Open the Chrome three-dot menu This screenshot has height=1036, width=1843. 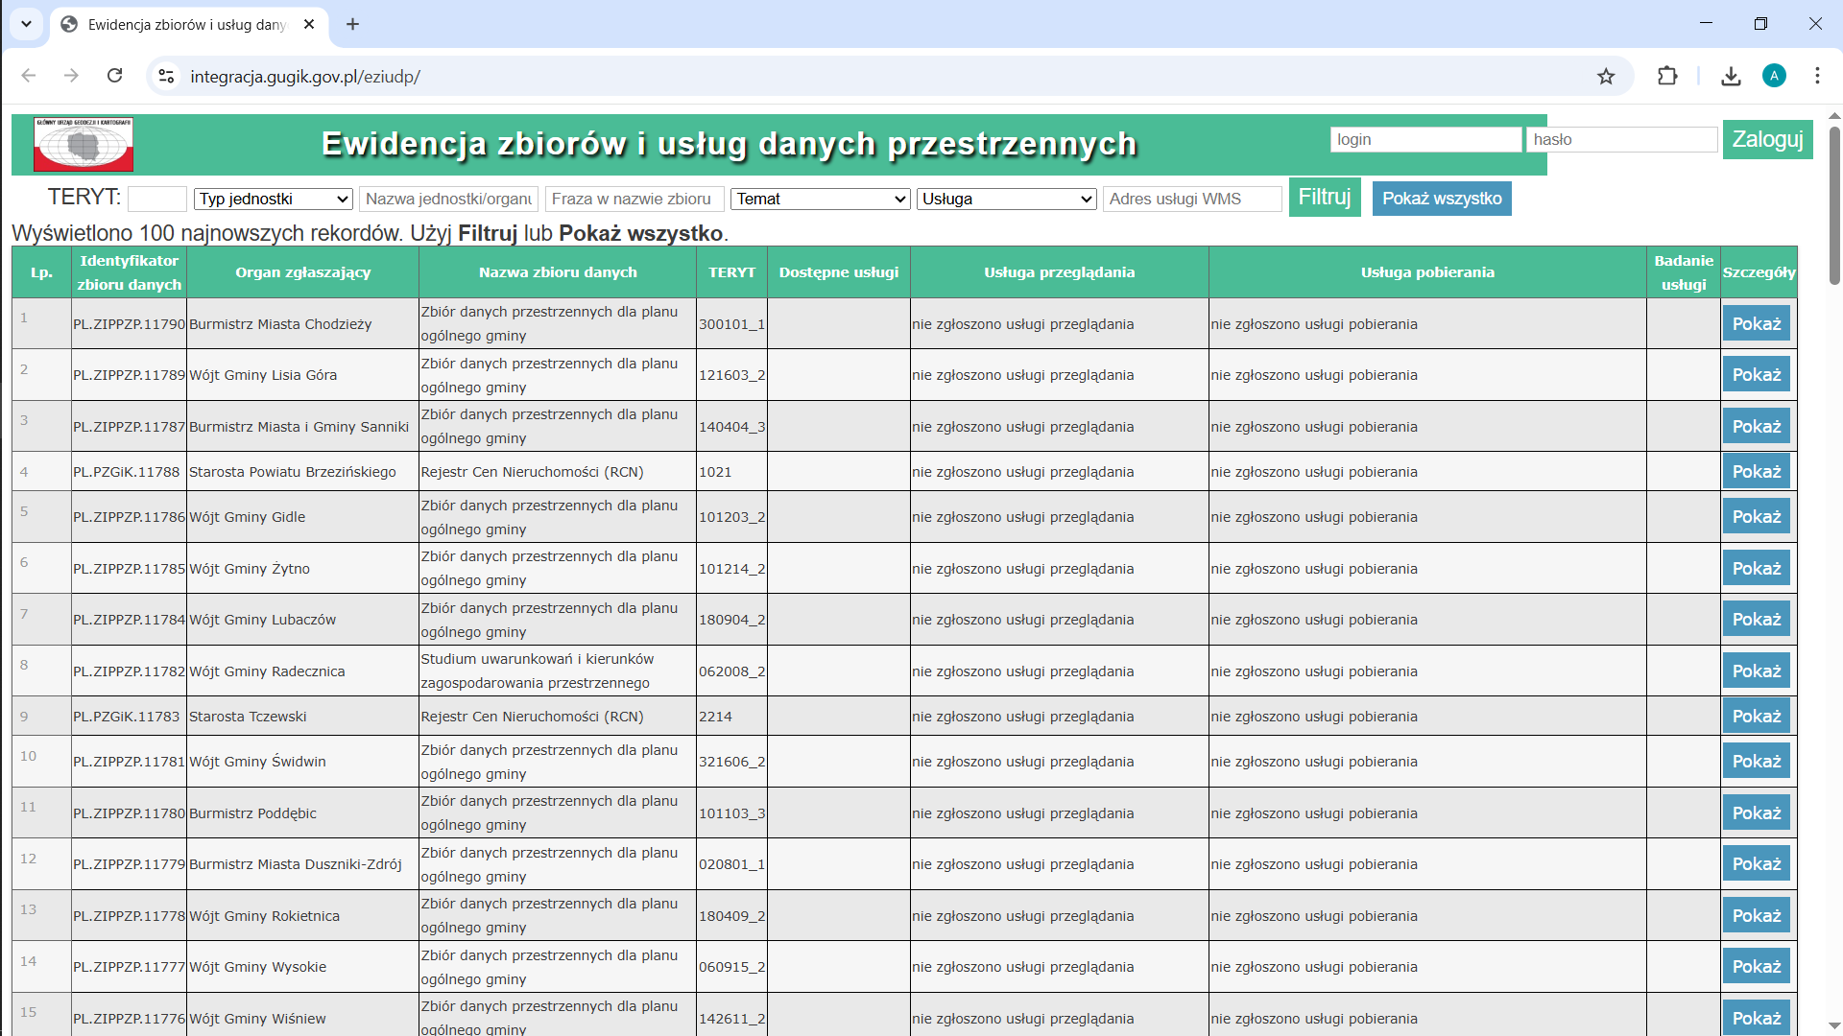tap(1817, 76)
